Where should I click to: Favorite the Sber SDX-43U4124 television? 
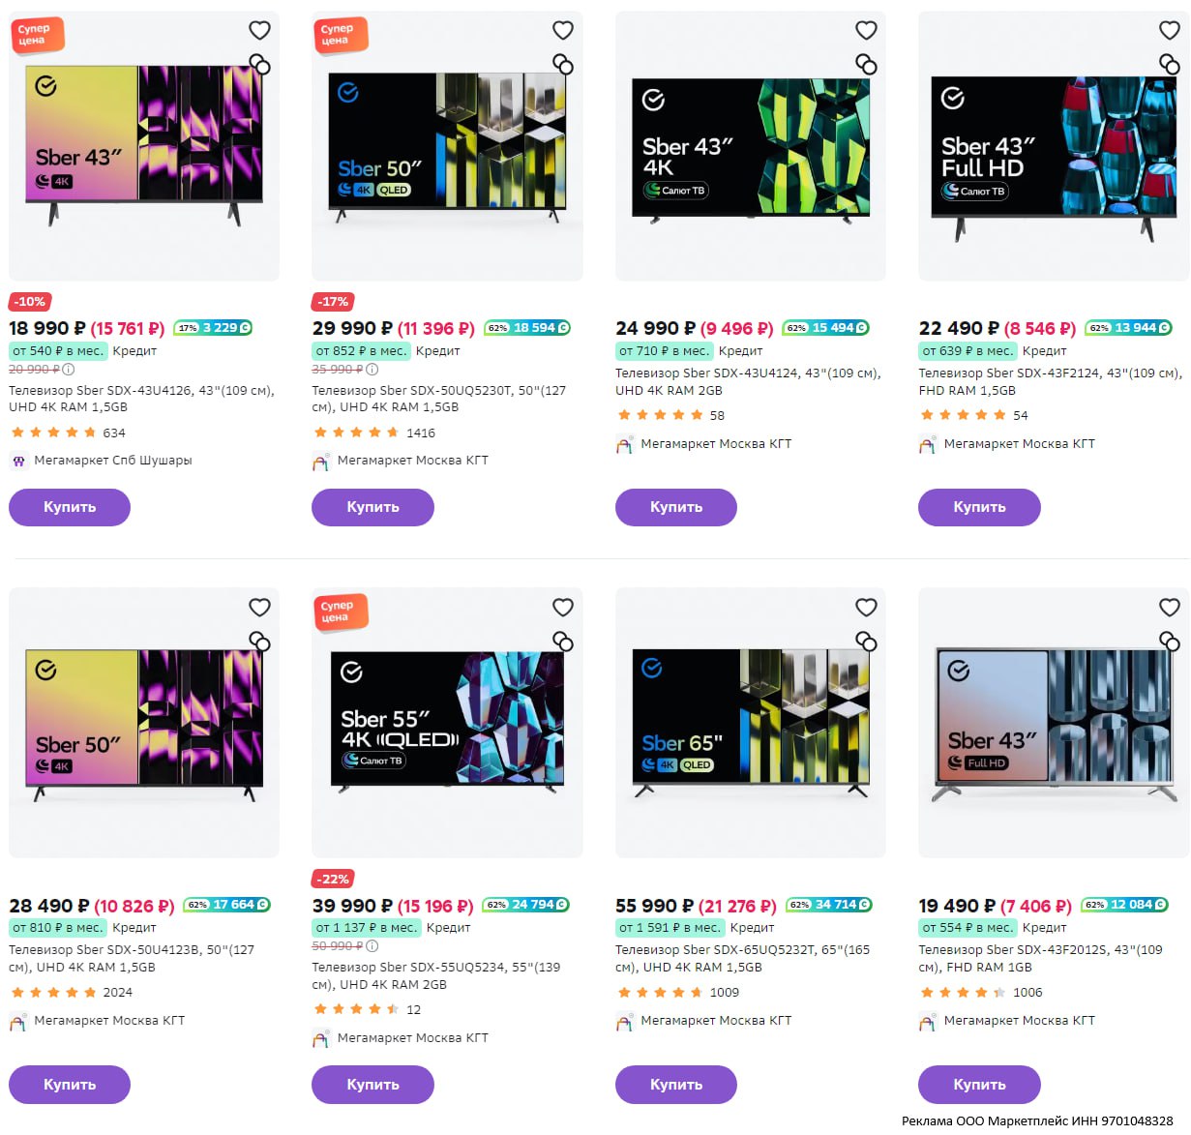point(866,30)
